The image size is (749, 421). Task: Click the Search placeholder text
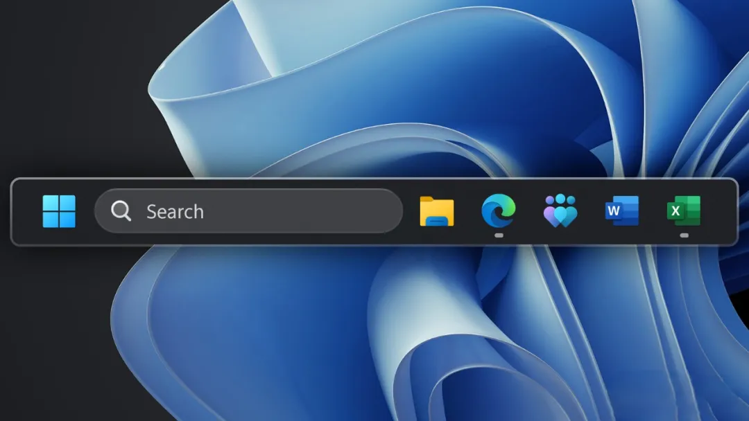click(174, 211)
